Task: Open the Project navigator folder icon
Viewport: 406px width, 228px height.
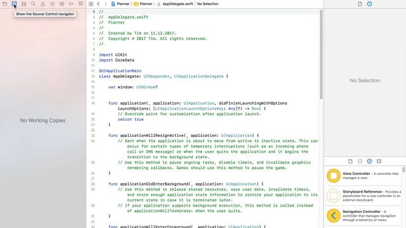Action: click(x=4, y=4)
